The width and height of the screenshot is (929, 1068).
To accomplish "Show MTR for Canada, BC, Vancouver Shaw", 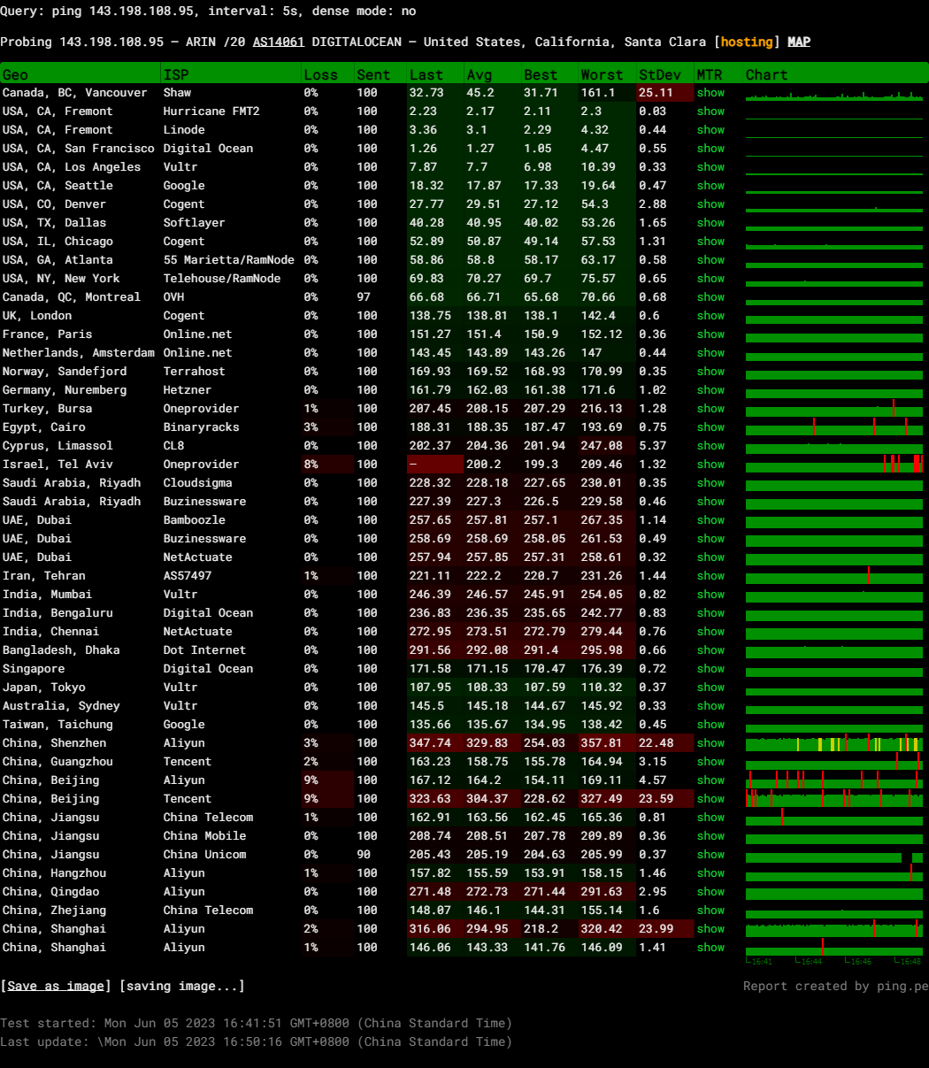I will [x=710, y=92].
